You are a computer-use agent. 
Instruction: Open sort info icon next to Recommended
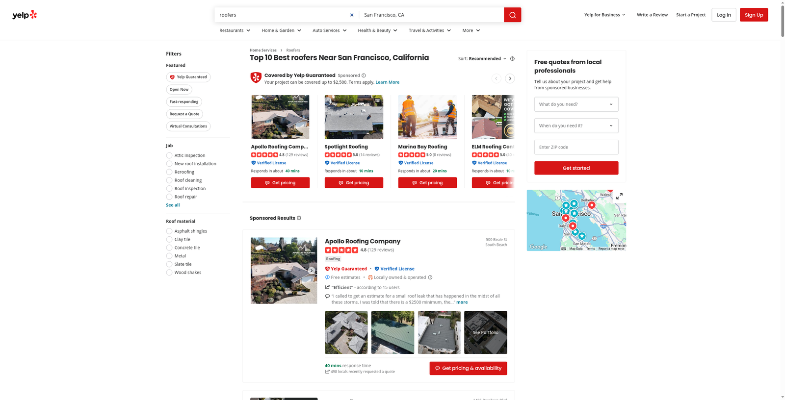pyautogui.click(x=512, y=58)
